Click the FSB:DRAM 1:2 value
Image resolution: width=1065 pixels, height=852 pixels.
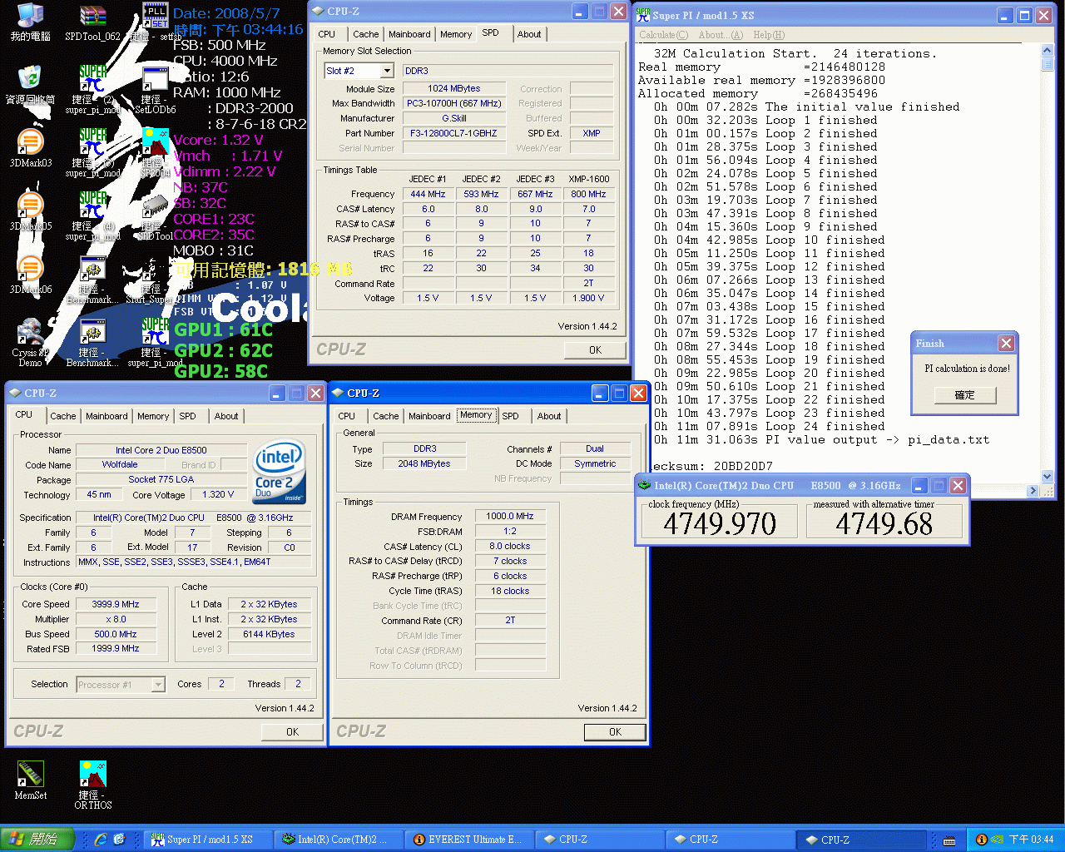[x=510, y=531]
